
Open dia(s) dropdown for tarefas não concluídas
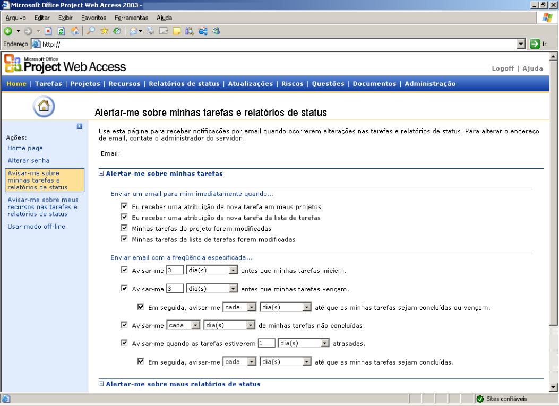point(229,325)
